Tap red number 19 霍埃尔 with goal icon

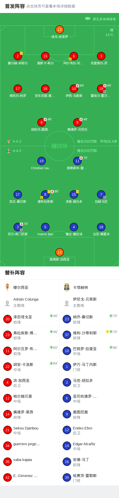101,89
